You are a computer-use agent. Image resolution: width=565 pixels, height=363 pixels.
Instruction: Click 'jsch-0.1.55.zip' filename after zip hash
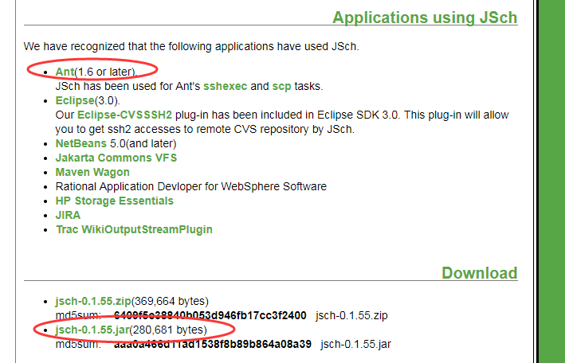click(351, 315)
